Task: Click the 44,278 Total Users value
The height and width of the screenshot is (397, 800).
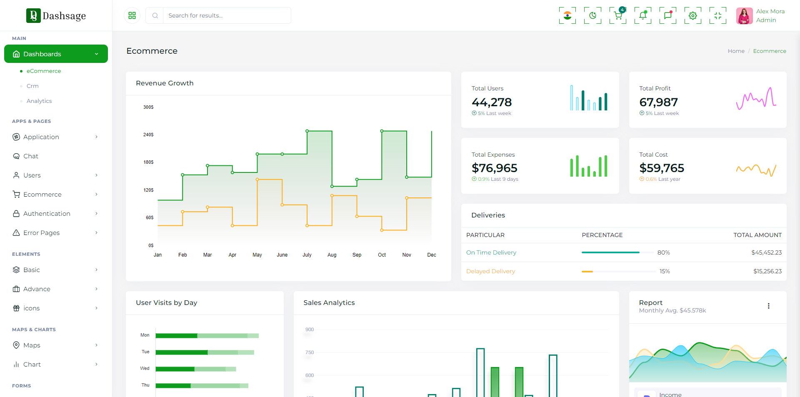Action: point(492,102)
